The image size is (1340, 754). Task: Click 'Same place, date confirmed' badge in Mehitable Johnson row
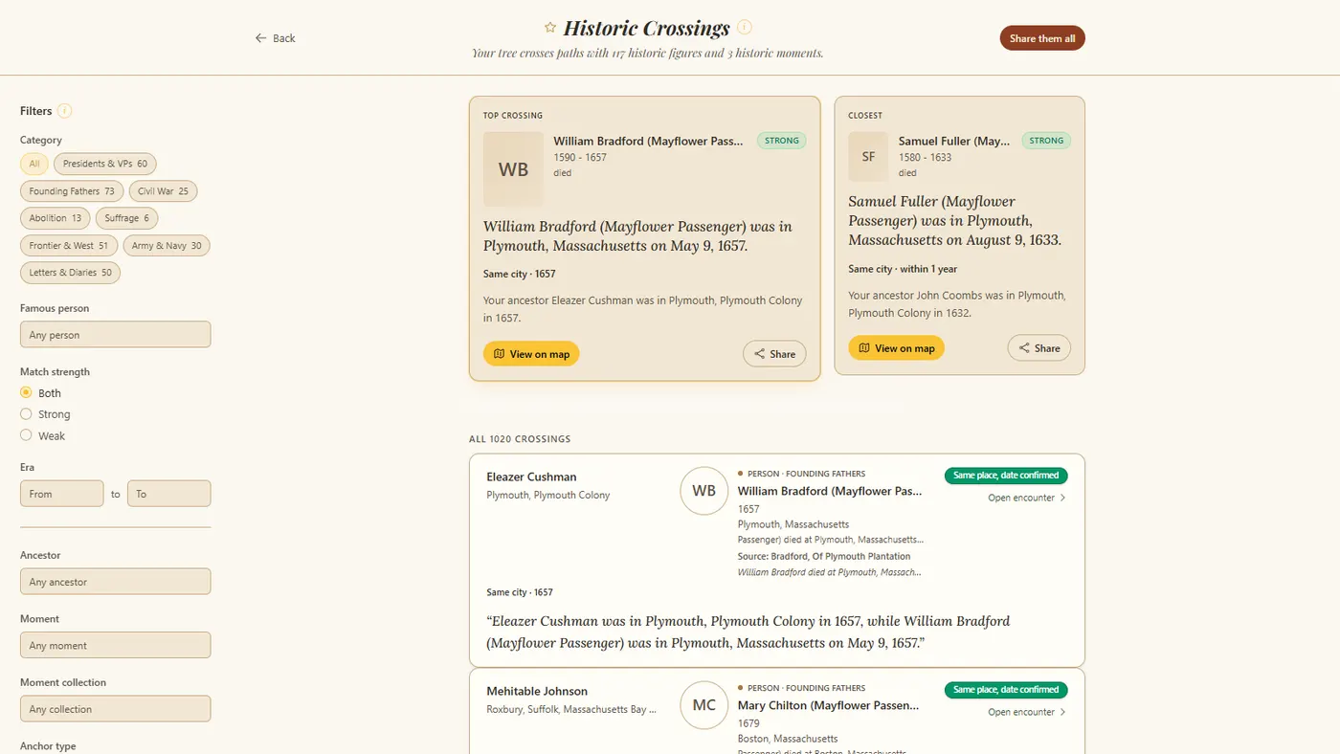[x=1006, y=690]
